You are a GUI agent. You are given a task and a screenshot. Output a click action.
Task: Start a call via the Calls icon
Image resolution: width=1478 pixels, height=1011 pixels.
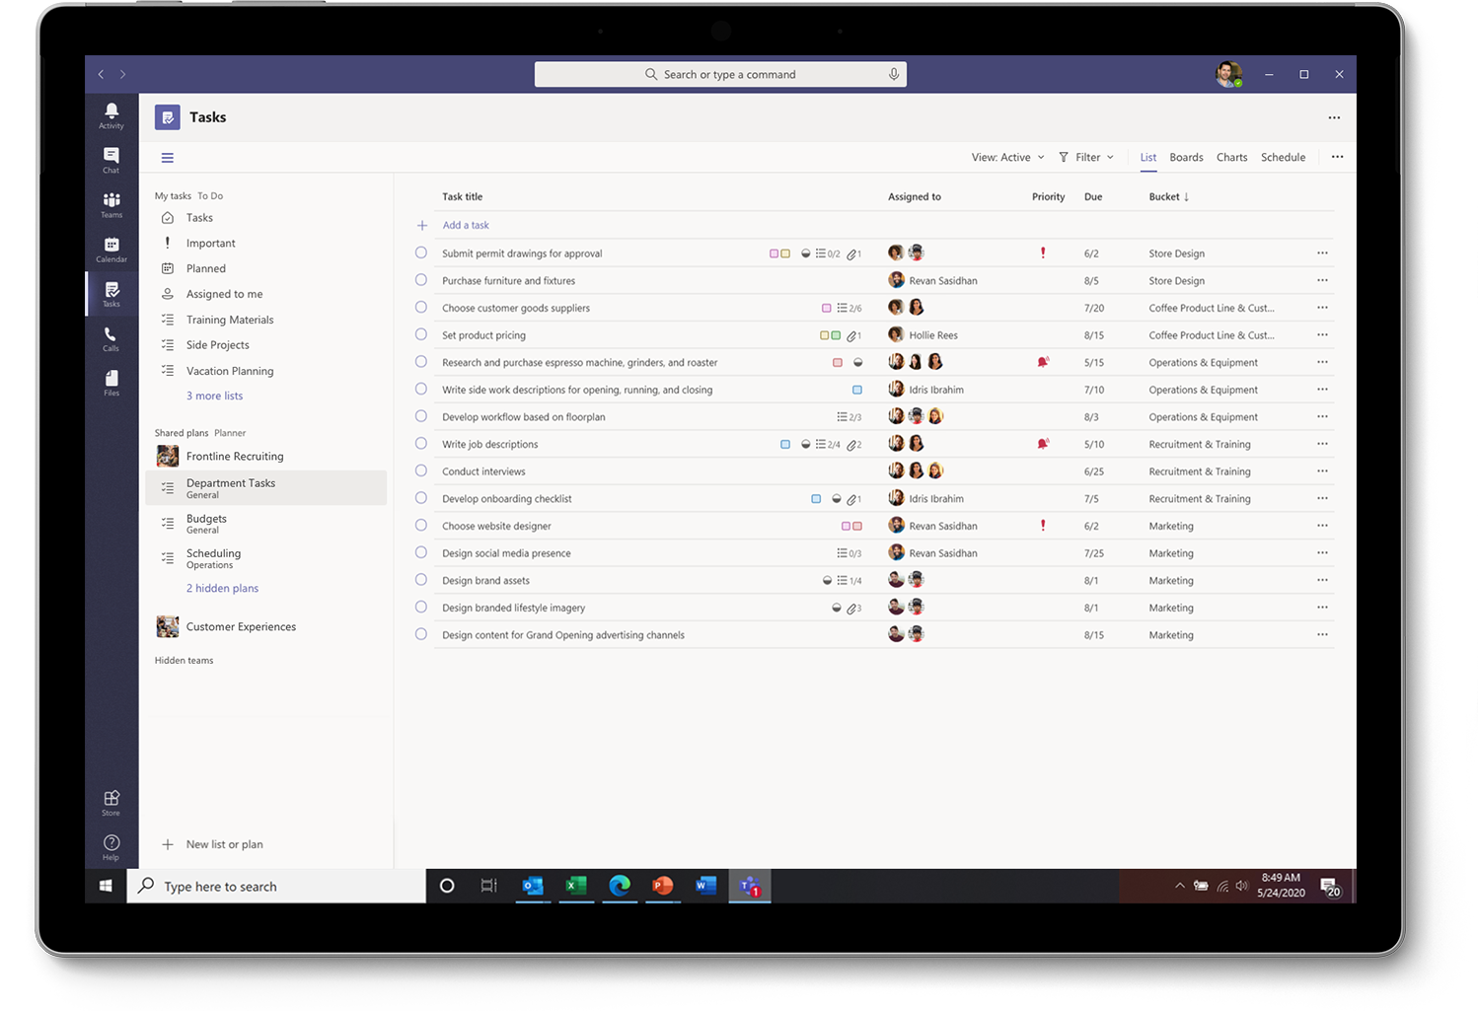[111, 338]
